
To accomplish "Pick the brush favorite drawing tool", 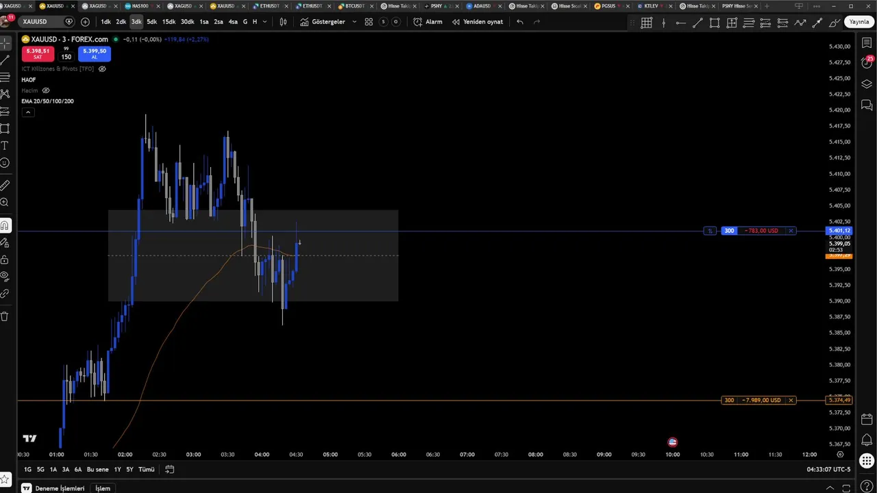I will point(835,23).
